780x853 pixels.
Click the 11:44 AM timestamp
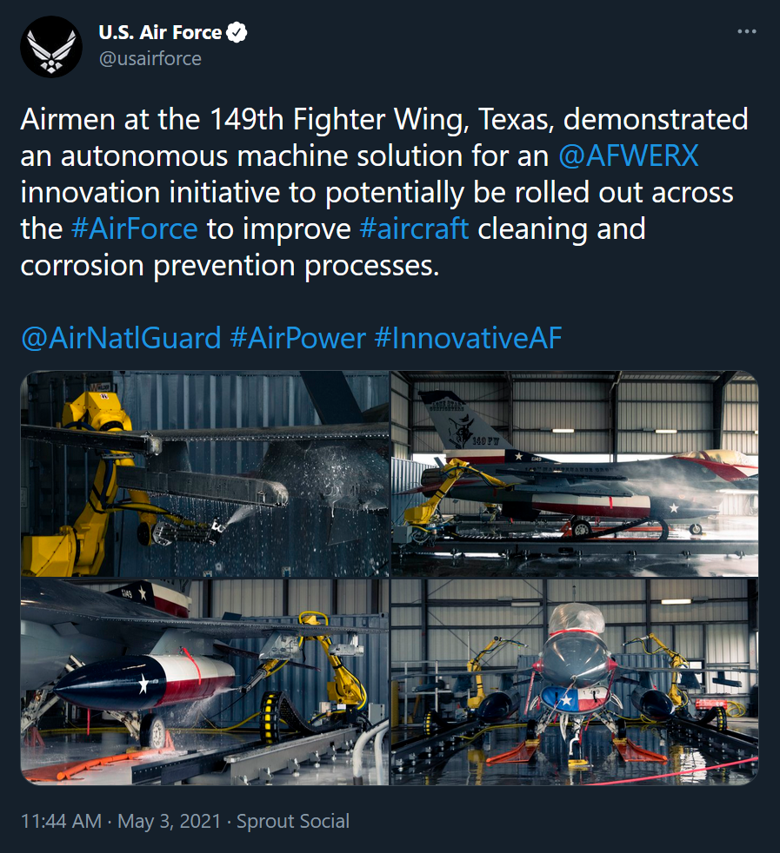61,821
